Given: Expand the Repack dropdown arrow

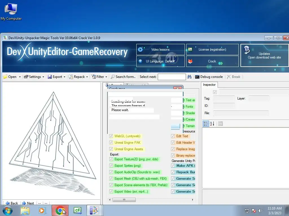Looking at the screenshot, I should tap(87, 77).
